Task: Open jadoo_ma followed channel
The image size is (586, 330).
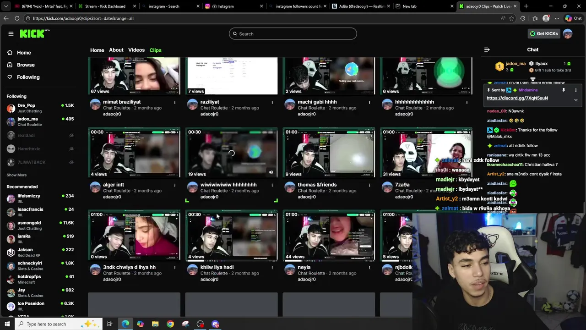Action: tap(40, 121)
